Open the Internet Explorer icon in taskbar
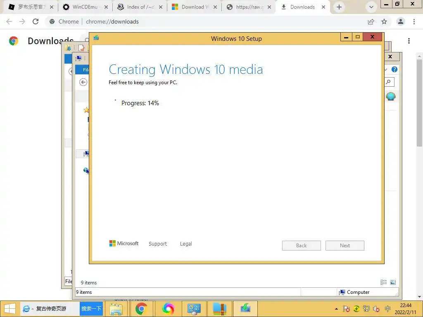423x317 pixels. [26, 309]
